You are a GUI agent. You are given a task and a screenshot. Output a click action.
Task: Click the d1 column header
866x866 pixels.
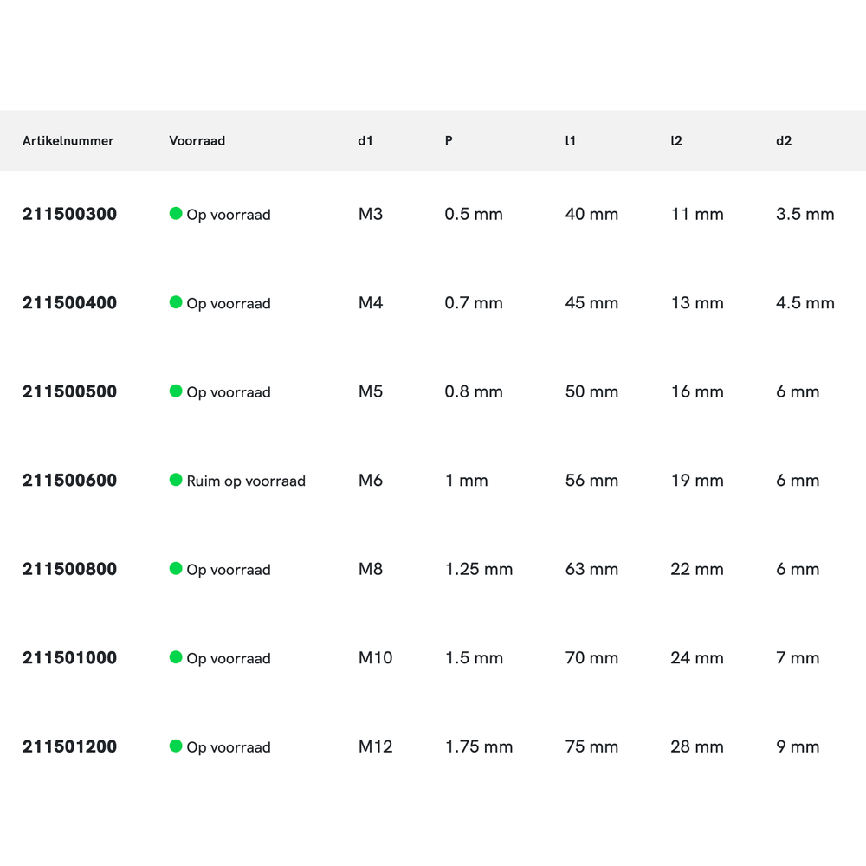(x=365, y=141)
